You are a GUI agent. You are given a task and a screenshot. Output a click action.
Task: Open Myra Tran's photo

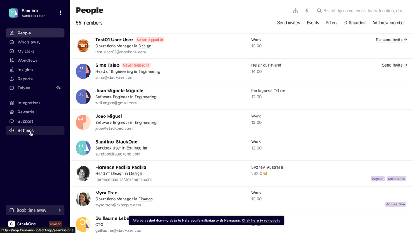coord(83,199)
